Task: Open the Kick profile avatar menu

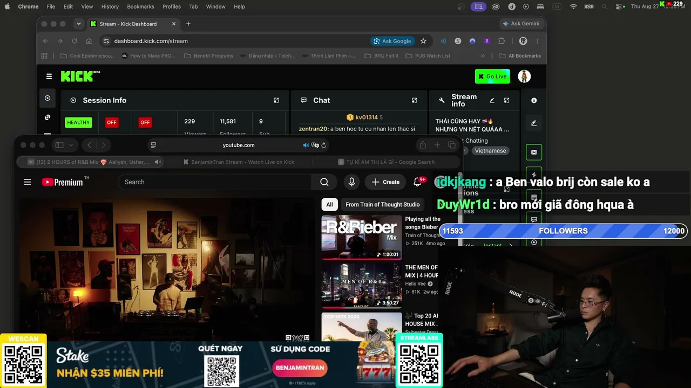Action: (524, 77)
